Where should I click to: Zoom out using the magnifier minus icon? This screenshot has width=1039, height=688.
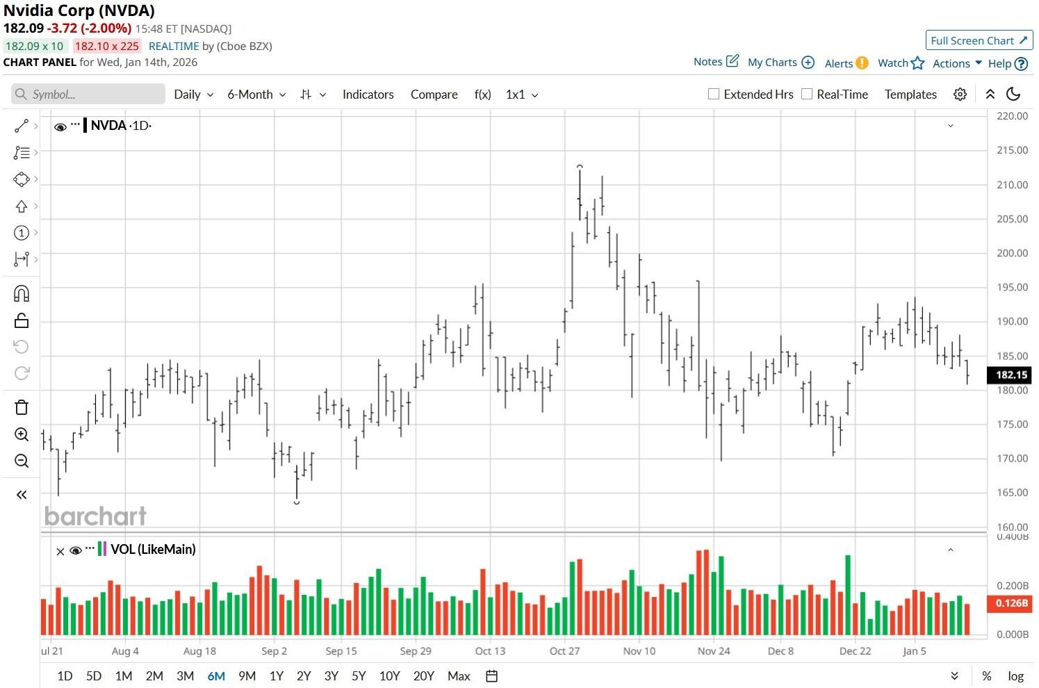(22, 461)
